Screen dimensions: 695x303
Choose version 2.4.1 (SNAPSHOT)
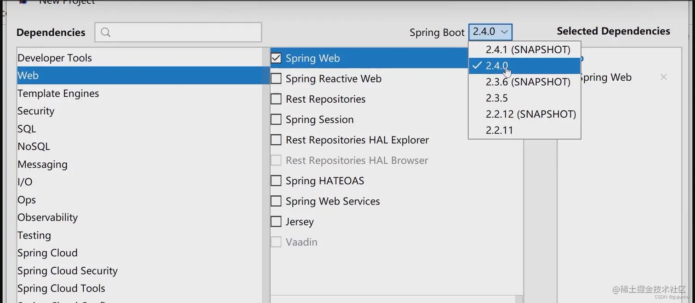click(x=524, y=50)
